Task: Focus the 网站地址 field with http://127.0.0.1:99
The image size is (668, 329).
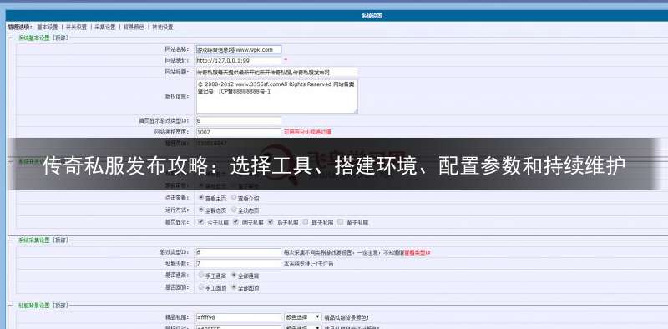Action: (239, 60)
